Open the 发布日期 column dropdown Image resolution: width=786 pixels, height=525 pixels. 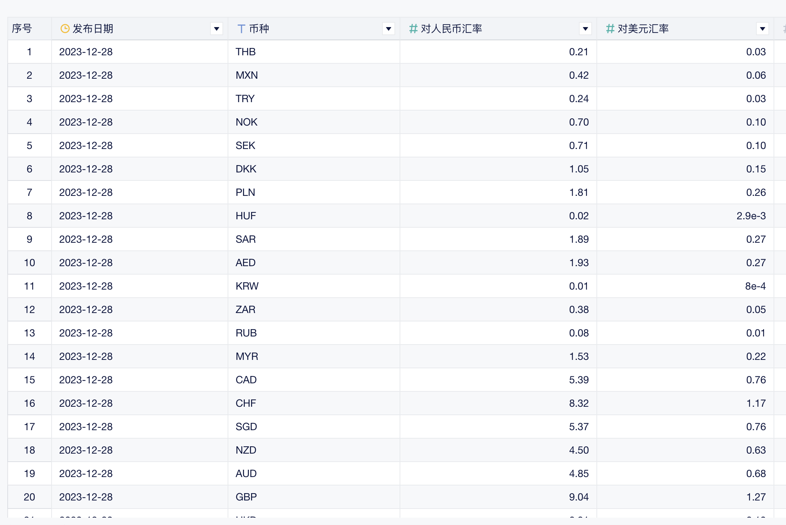(216, 28)
